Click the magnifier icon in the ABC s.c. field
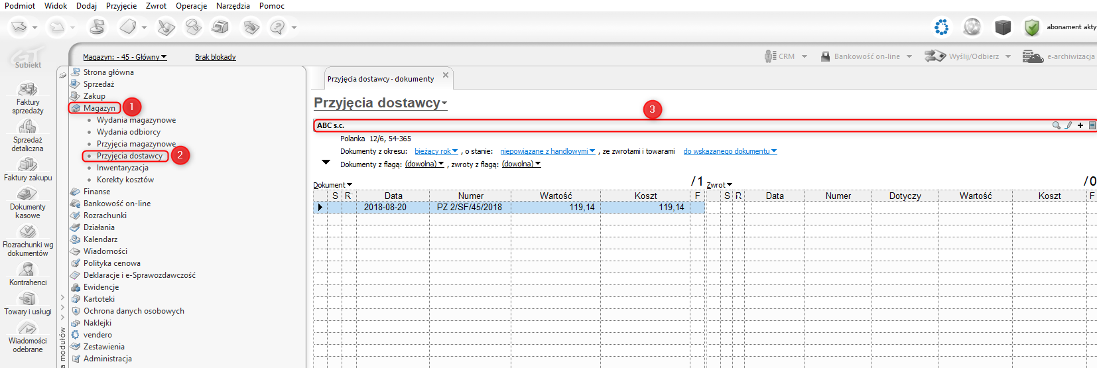Image resolution: width=1097 pixels, height=368 pixels. (x=1056, y=125)
